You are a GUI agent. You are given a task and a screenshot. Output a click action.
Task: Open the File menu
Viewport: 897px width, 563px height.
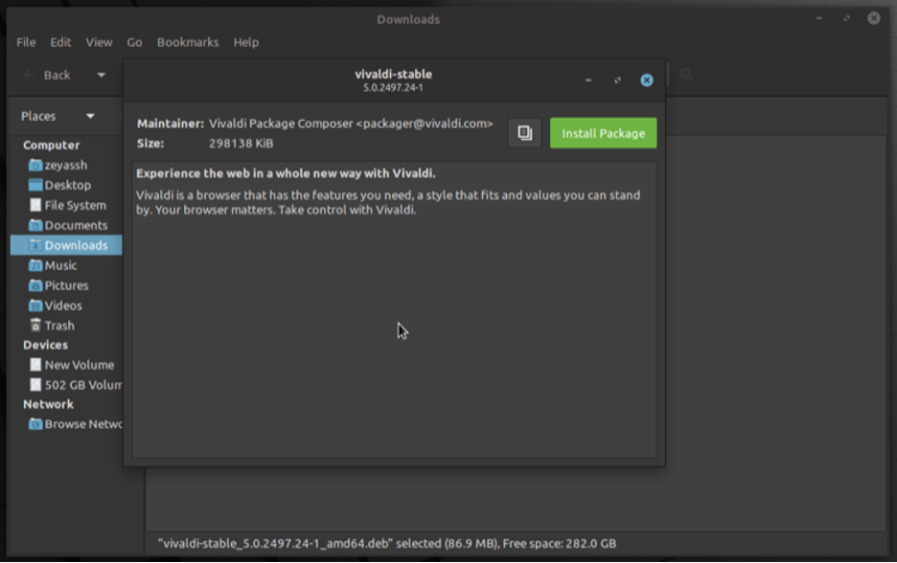click(24, 42)
